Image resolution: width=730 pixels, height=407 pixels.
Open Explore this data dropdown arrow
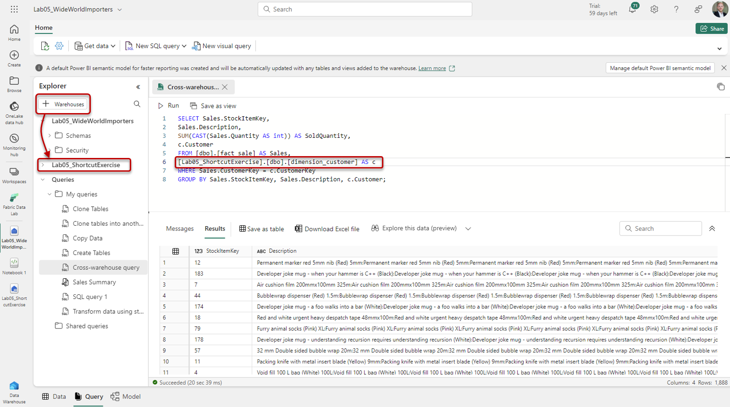468,229
